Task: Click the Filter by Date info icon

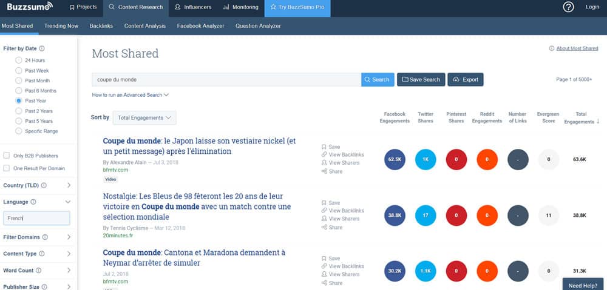Action: click(x=42, y=48)
